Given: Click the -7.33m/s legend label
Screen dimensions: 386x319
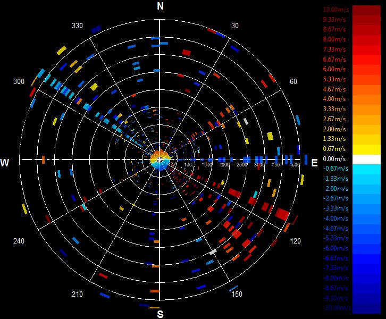Looking at the screenshot, I should 335,268.
